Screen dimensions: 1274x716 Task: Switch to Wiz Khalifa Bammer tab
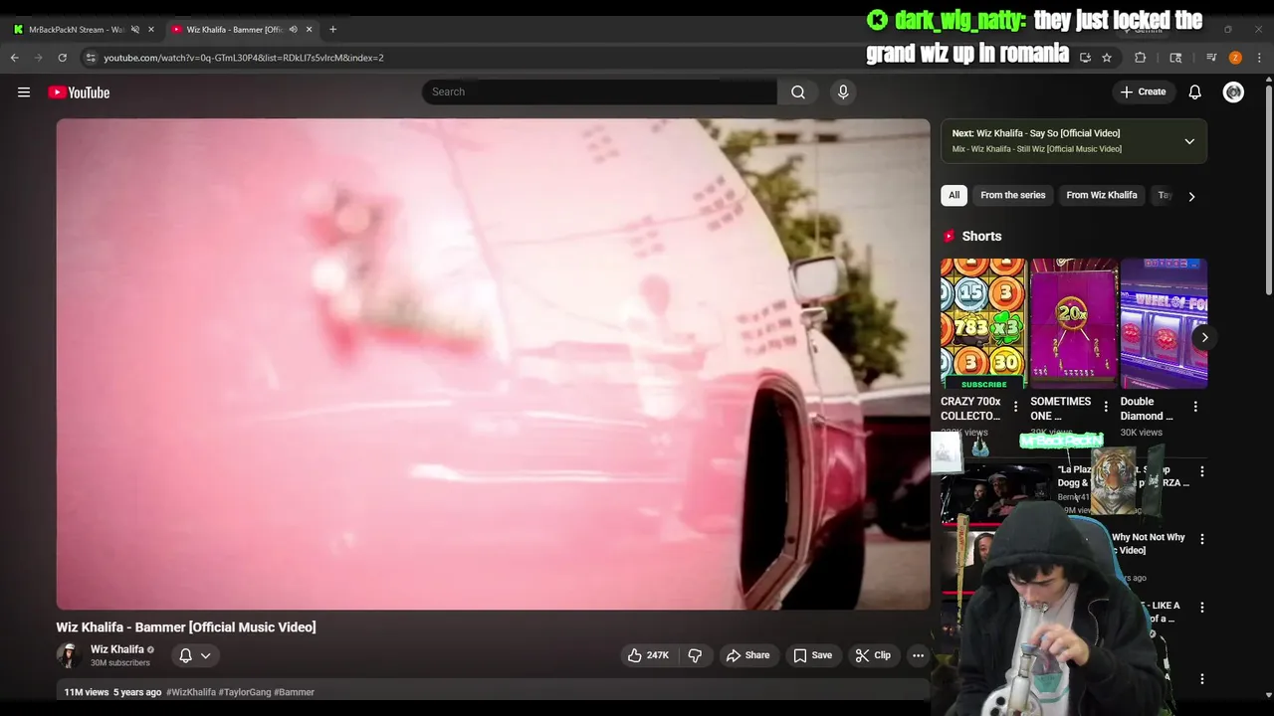coord(235,29)
